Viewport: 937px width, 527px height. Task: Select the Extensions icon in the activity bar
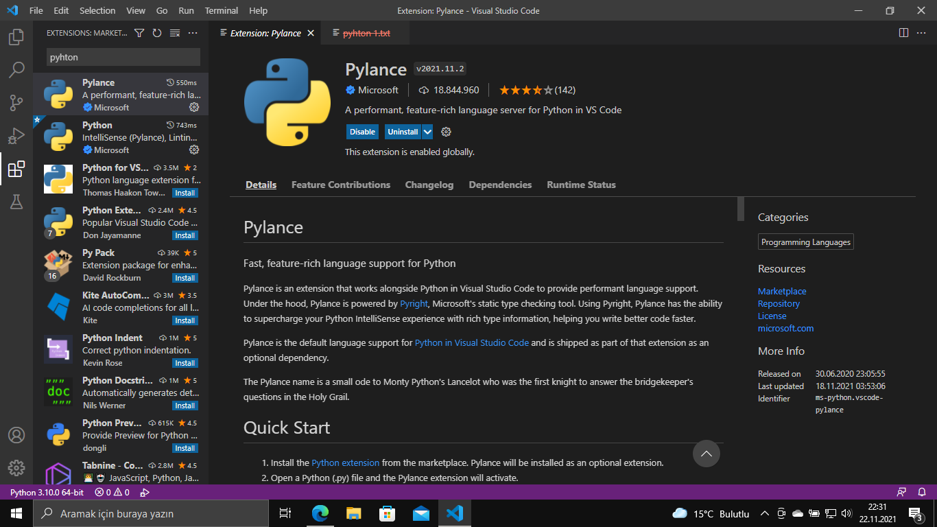point(16,169)
